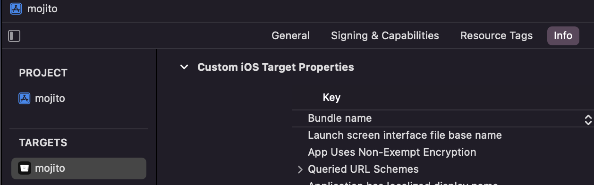Image resolution: width=594 pixels, height=185 pixels.
Task: Click the Key column header
Action: tap(331, 98)
